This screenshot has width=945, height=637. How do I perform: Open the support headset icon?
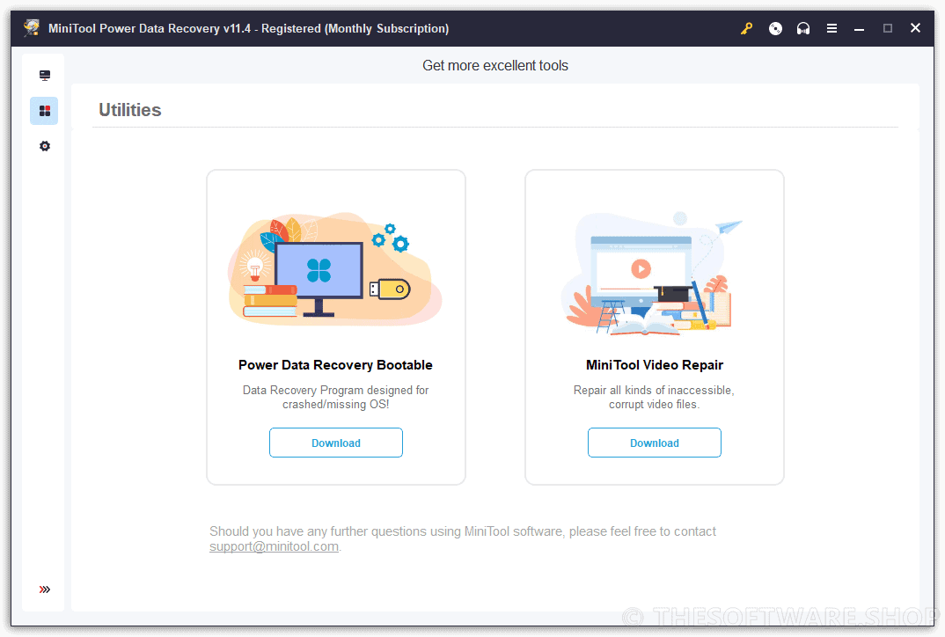(x=803, y=28)
